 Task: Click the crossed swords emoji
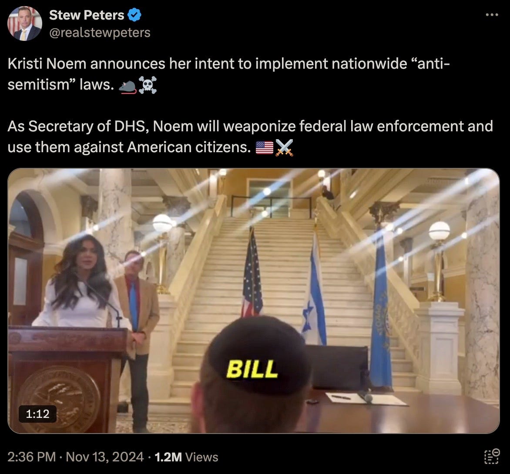(x=284, y=147)
